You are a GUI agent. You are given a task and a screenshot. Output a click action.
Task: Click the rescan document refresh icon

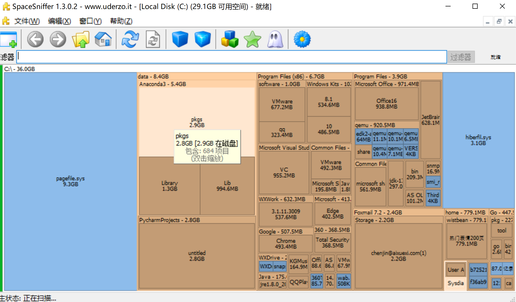tap(153, 39)
